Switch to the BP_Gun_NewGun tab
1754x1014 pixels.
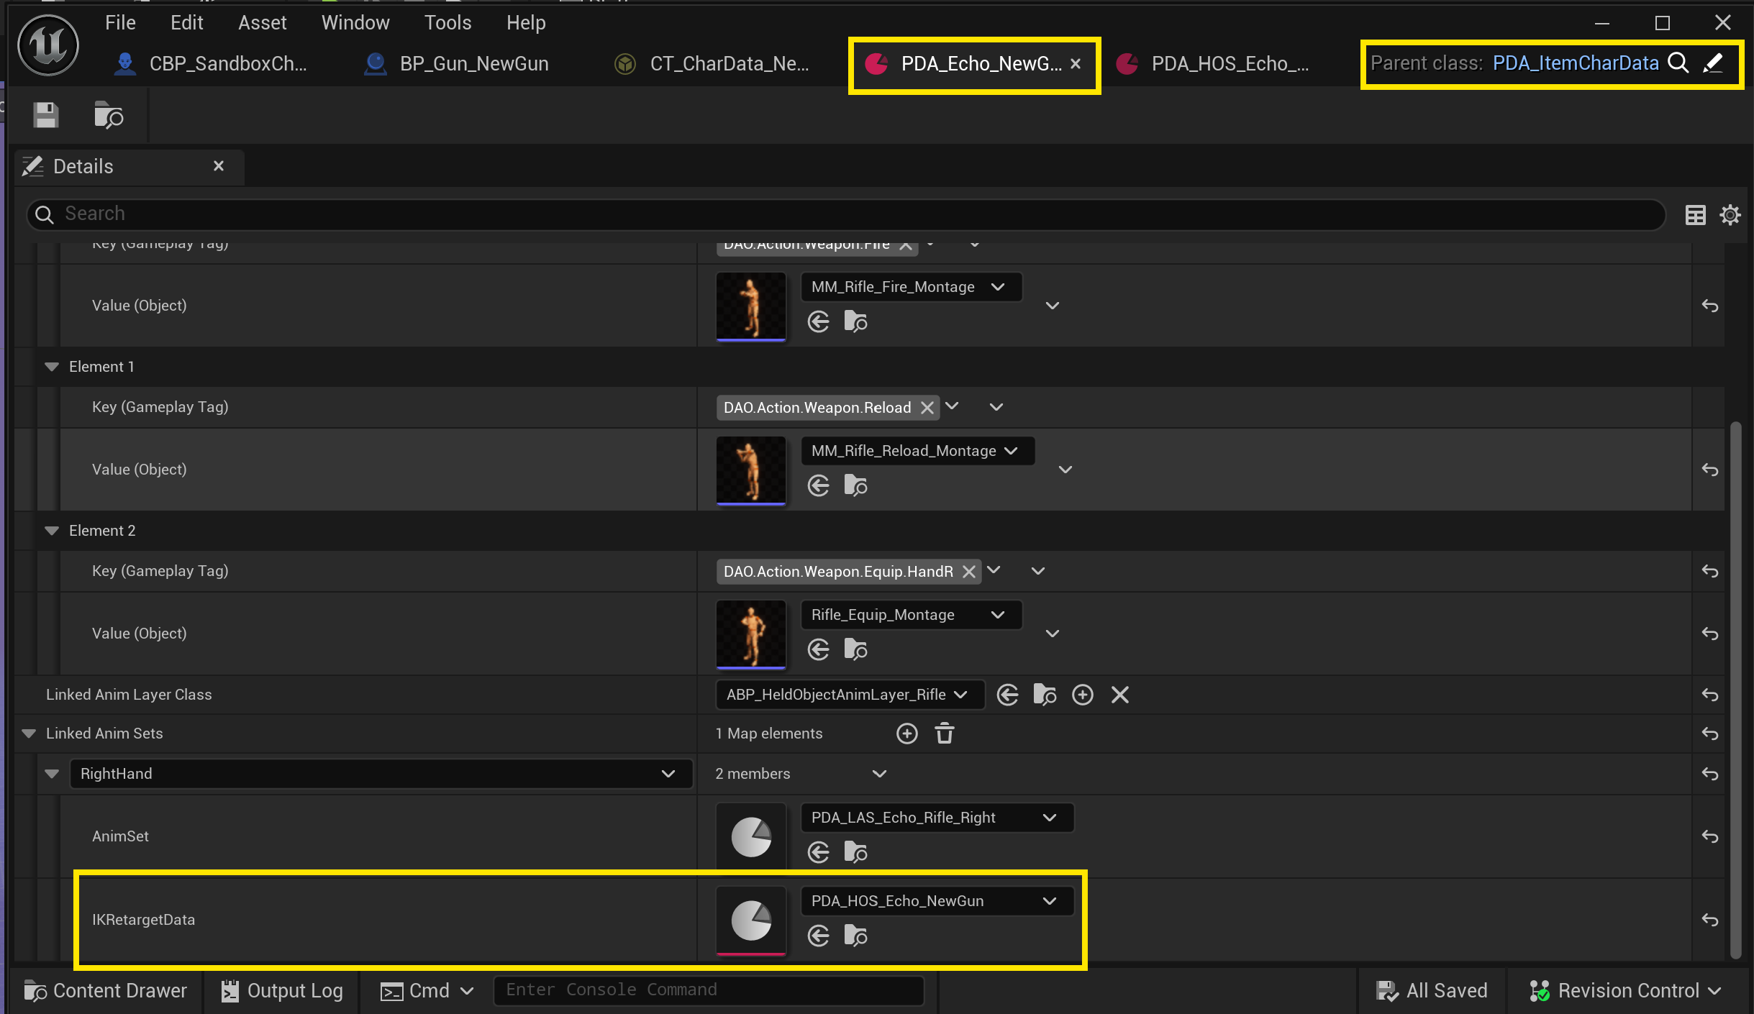pyautogui.click(x=473, y=63)
